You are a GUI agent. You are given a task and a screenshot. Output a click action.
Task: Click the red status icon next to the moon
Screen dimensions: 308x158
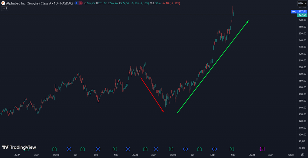tap(80, 3)
